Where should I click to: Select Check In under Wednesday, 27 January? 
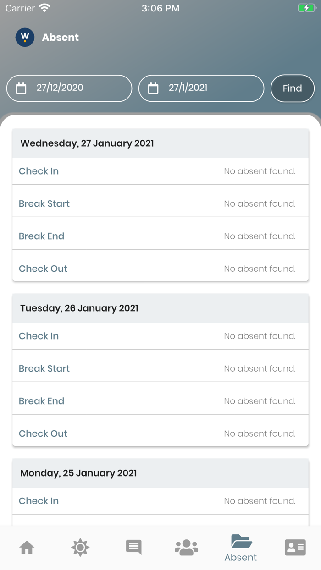coord(39,171)
